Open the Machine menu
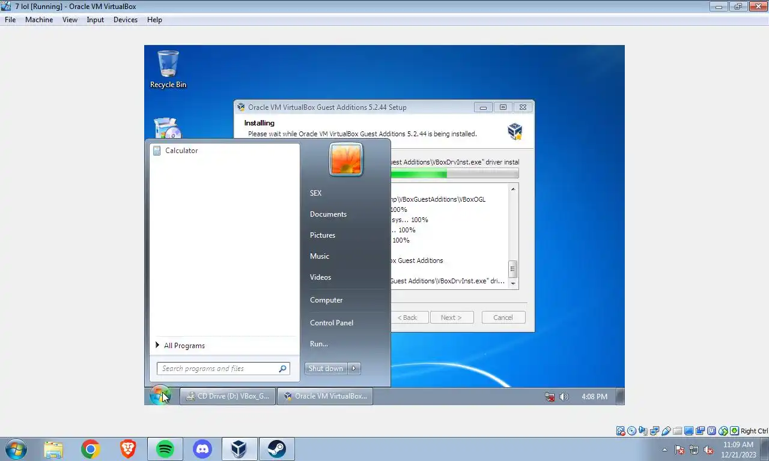 coord(39,20)
